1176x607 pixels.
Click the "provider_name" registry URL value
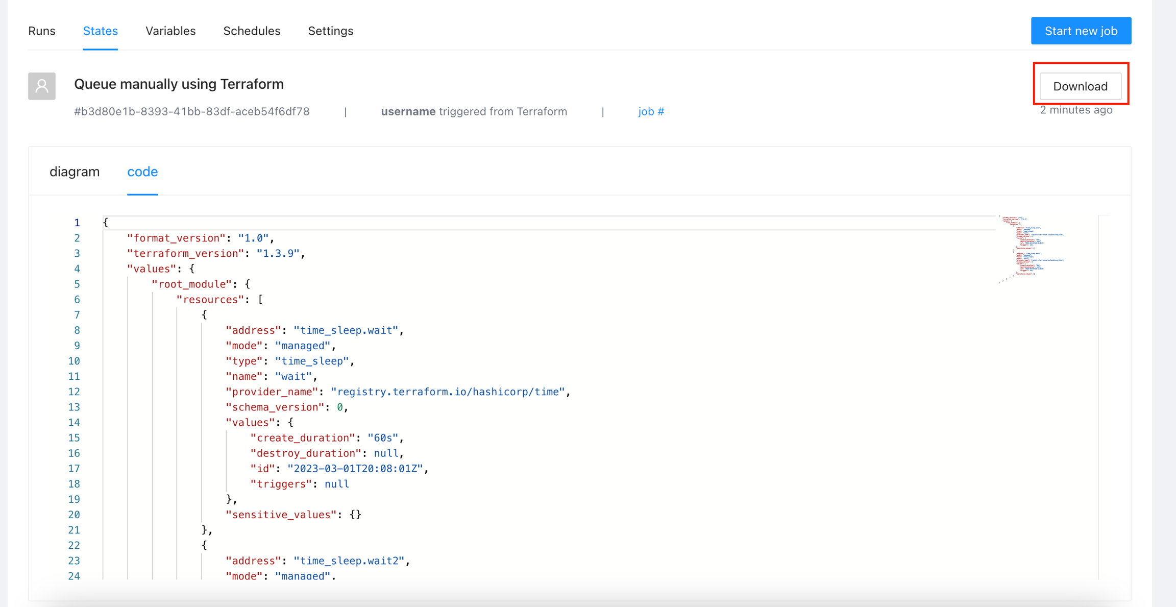tap(448, 392)
